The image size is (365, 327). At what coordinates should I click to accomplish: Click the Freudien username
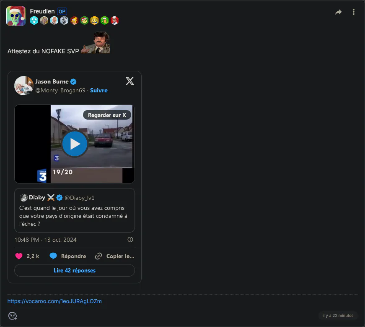pyautogui.click(x=42, y=11)
